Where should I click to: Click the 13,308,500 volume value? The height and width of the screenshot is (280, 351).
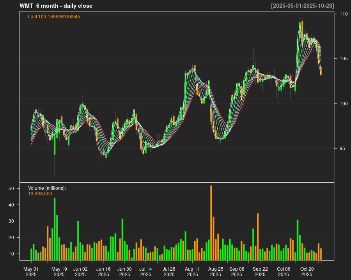point(40,194)
